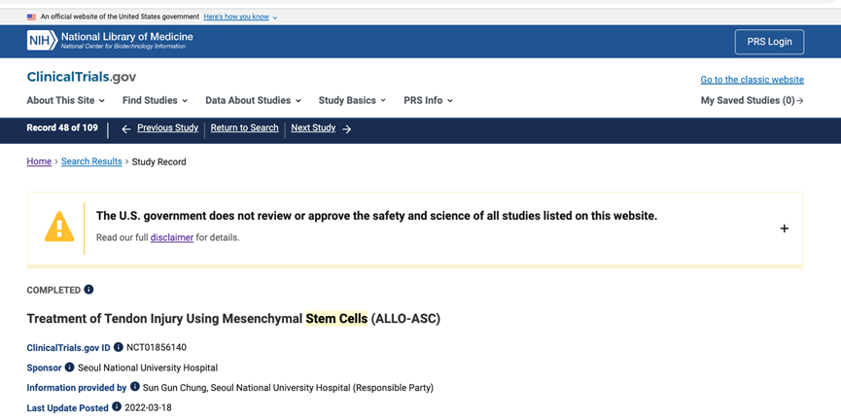Open My Saved Studies (0)
This screenshot has width=841, height=419.
coord(752,100)
